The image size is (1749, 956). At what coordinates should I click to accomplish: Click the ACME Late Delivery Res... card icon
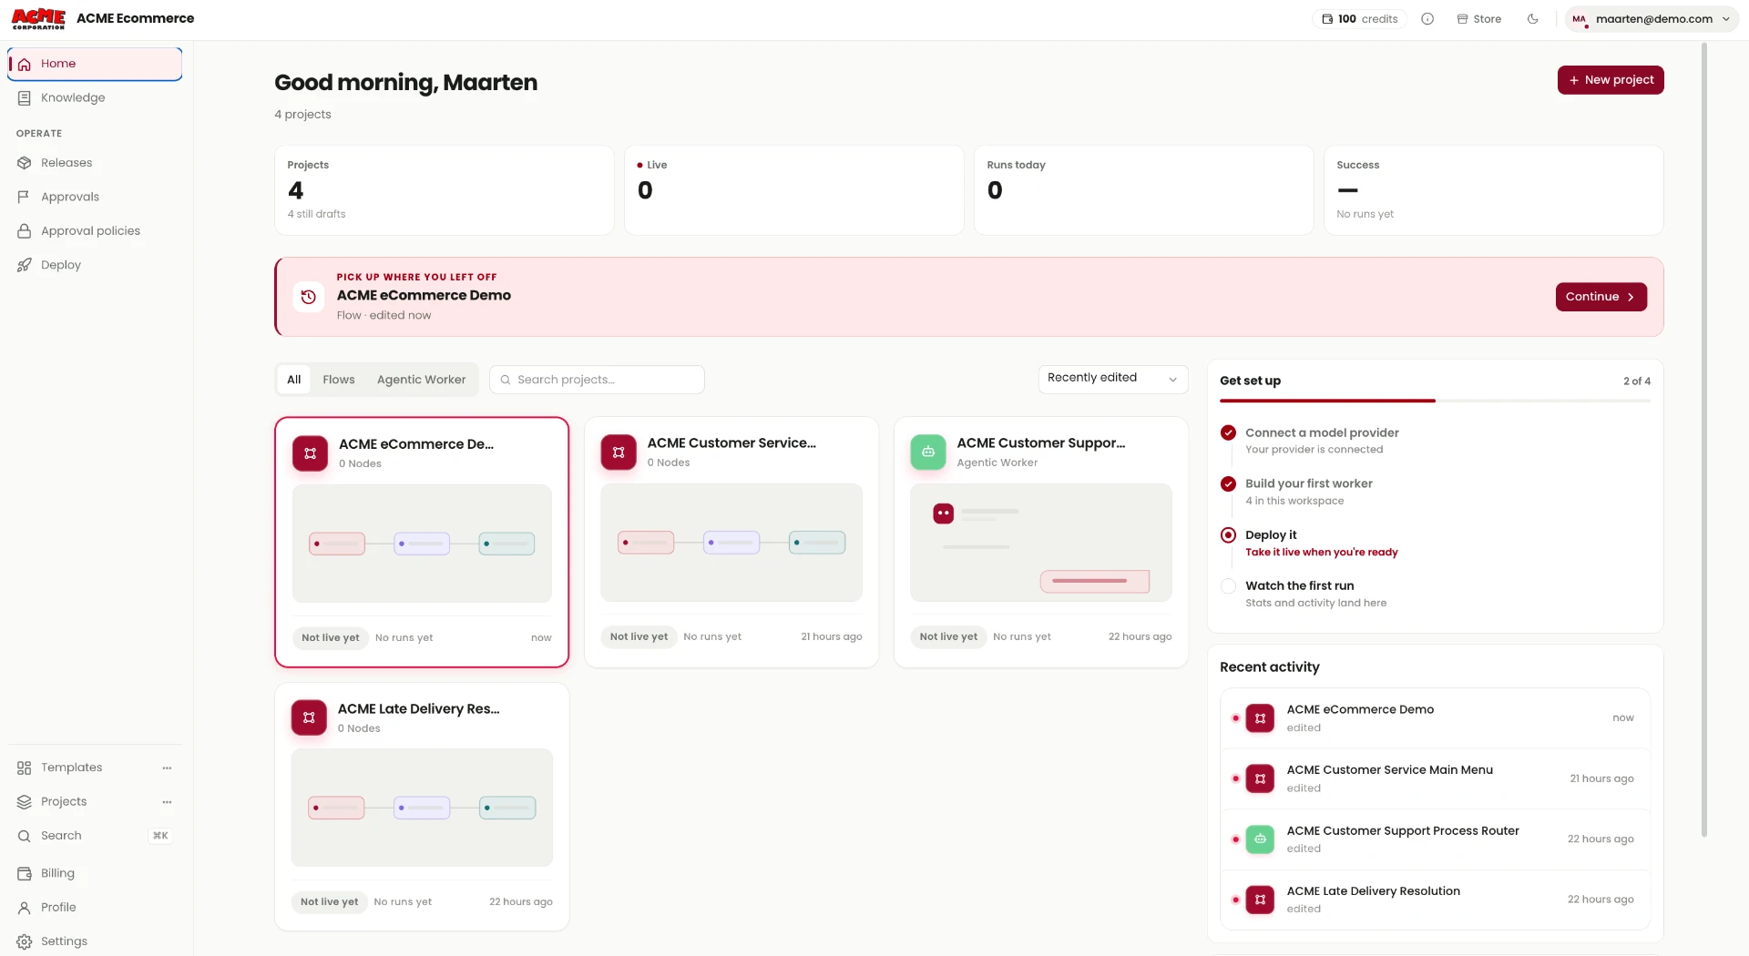tap(309, 718)
